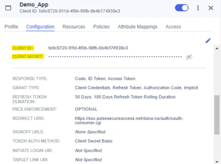This screenshot has height=164, width=221.
Task: Click 'None Specified' signoff URLs value
Action: point(90,132)
